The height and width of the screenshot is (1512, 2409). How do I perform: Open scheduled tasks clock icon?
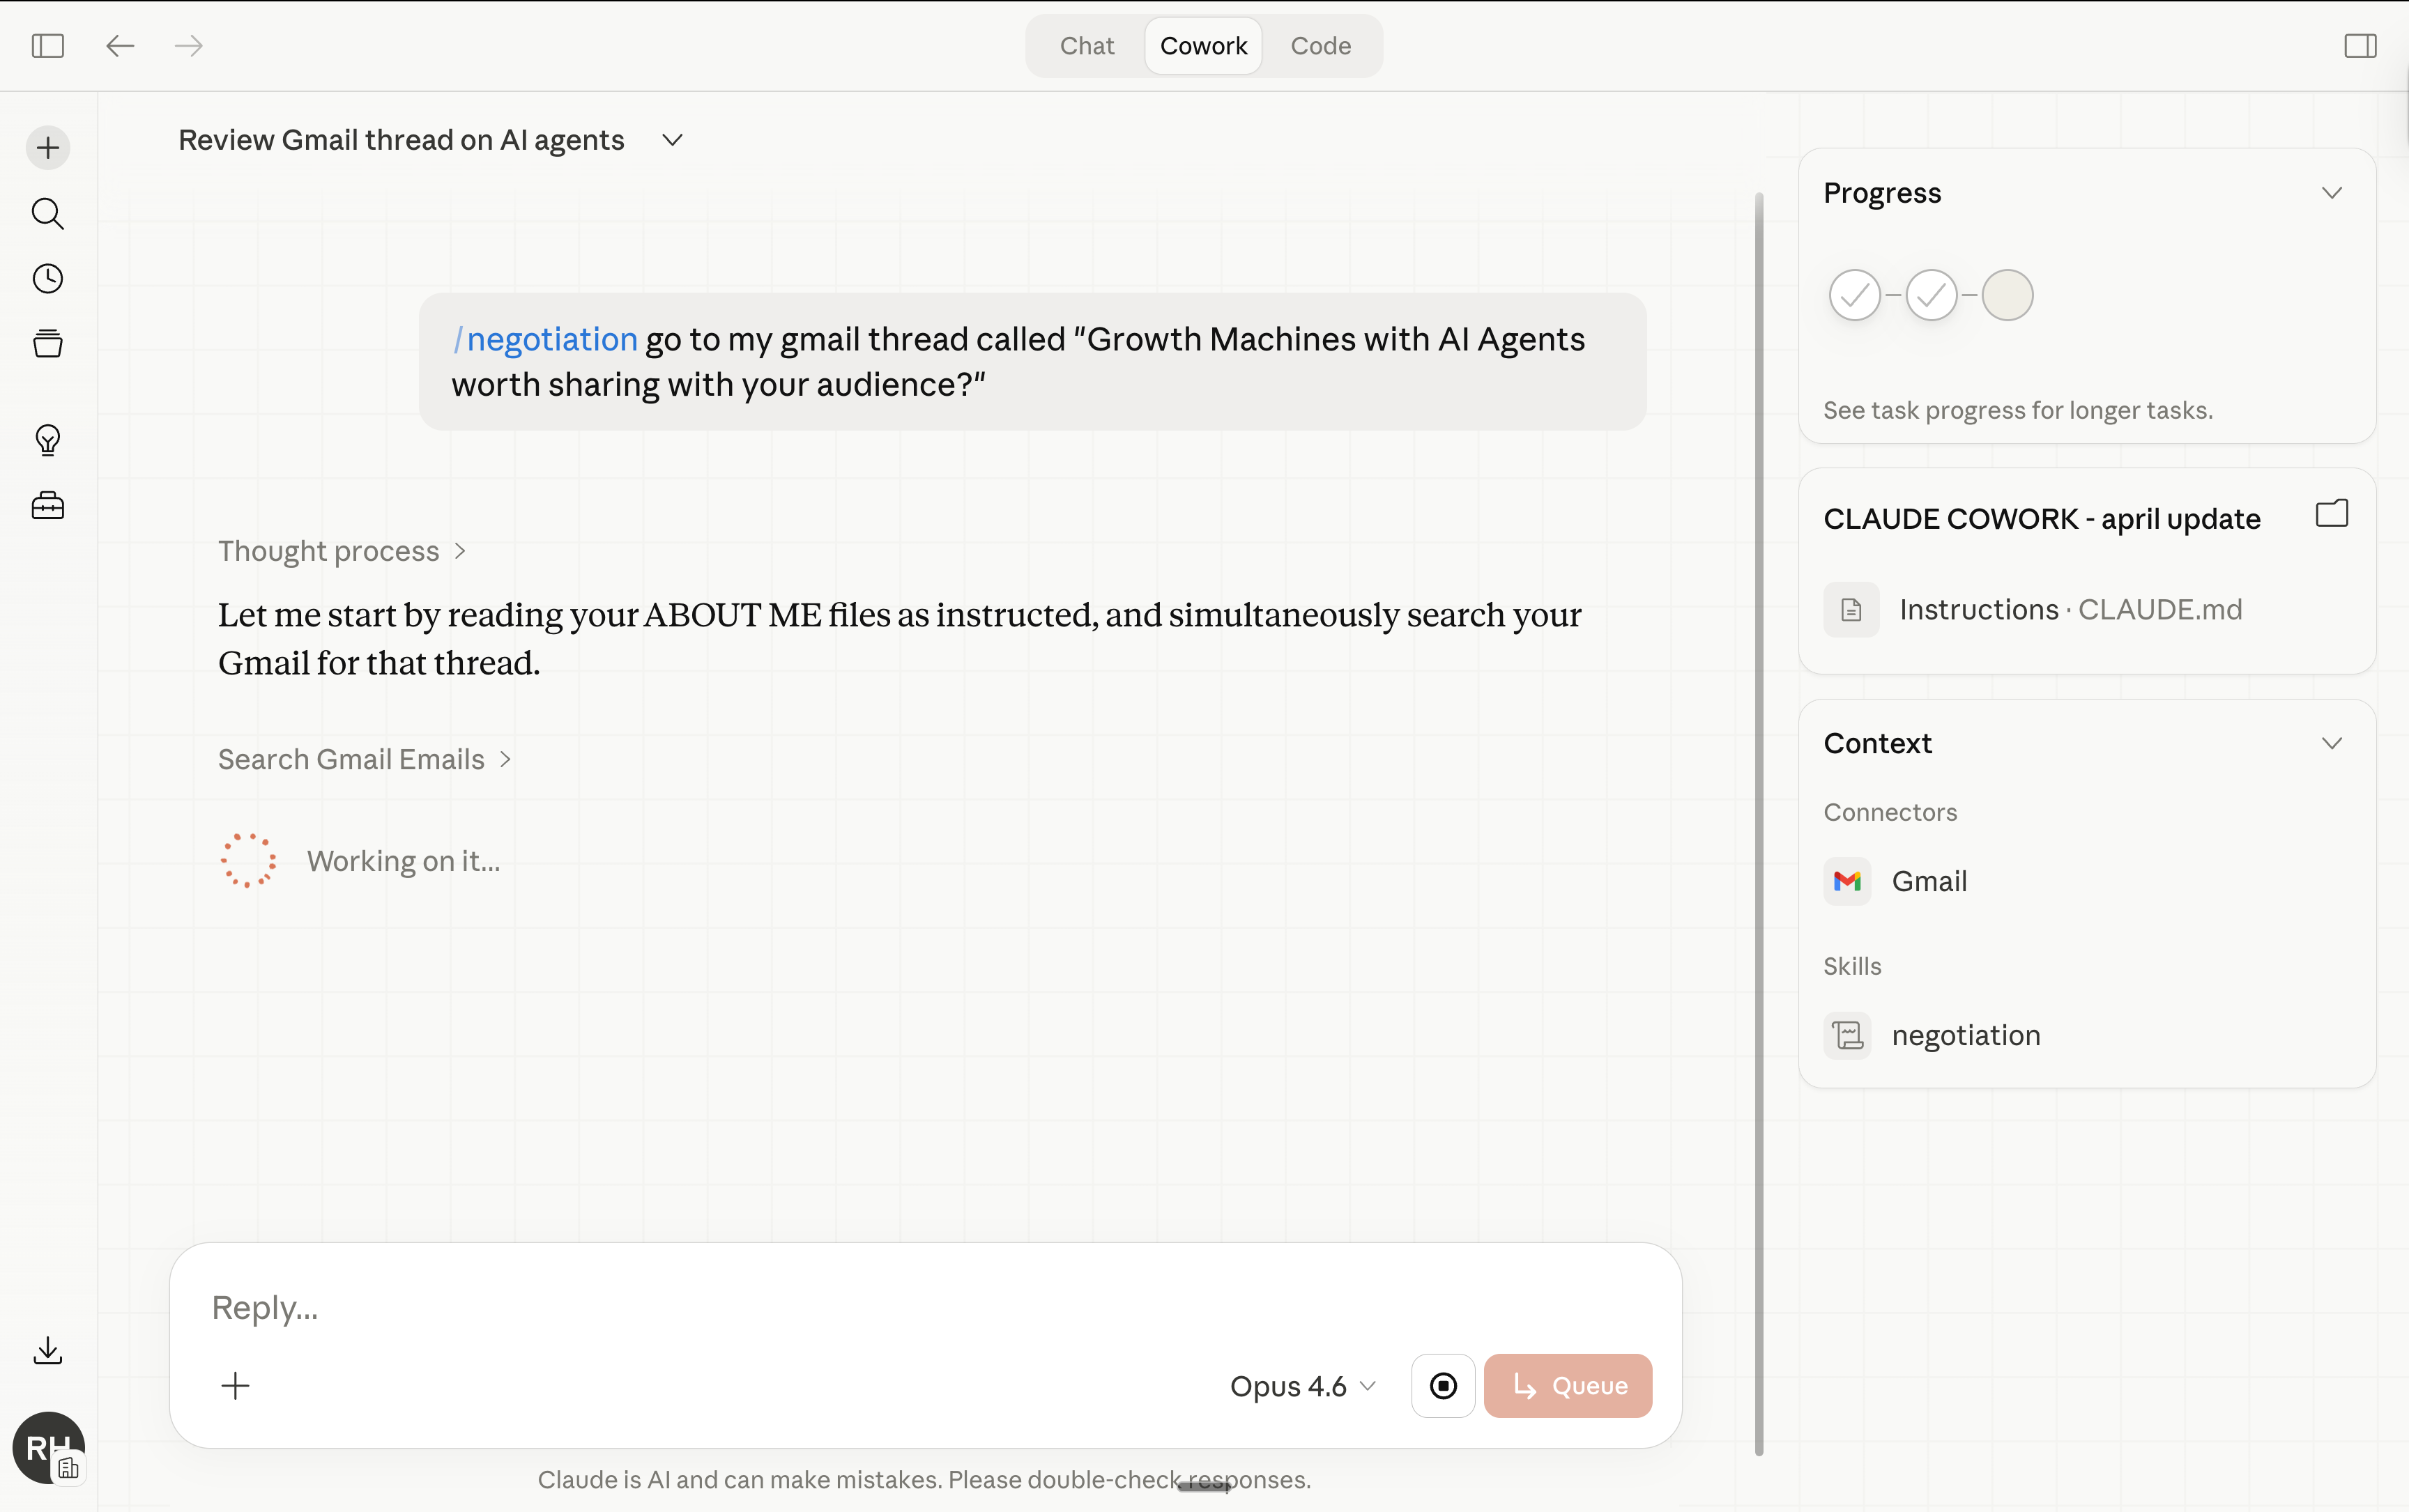[x=47, y=279]
